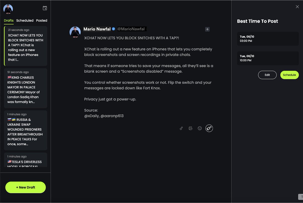The height and width of the screenshot is (203, 303).
Task: Select the Tue 06/10 10:00 PM time slot
Action: coord(268,58)
